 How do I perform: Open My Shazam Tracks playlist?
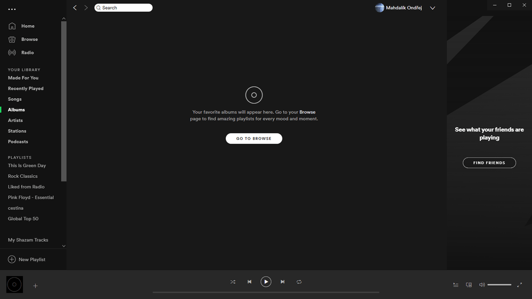28,239
